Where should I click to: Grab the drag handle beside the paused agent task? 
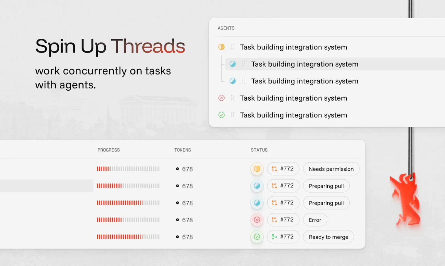coord(233,47)
